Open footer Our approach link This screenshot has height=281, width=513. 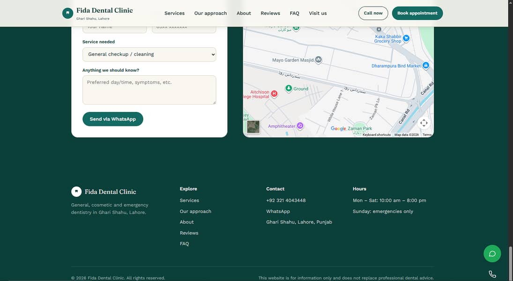coord(195,211)
